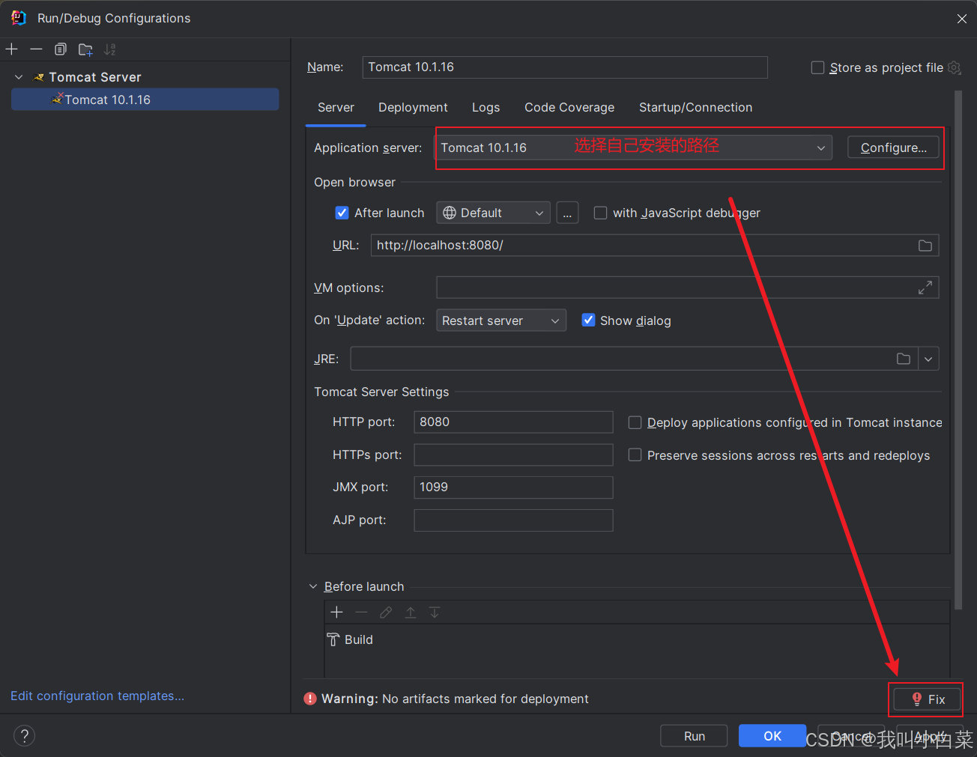This screenshot has width=977, height=757.
Task: Enable Preserve sessions across restarts and redeploys
Action: click(635, 455)
